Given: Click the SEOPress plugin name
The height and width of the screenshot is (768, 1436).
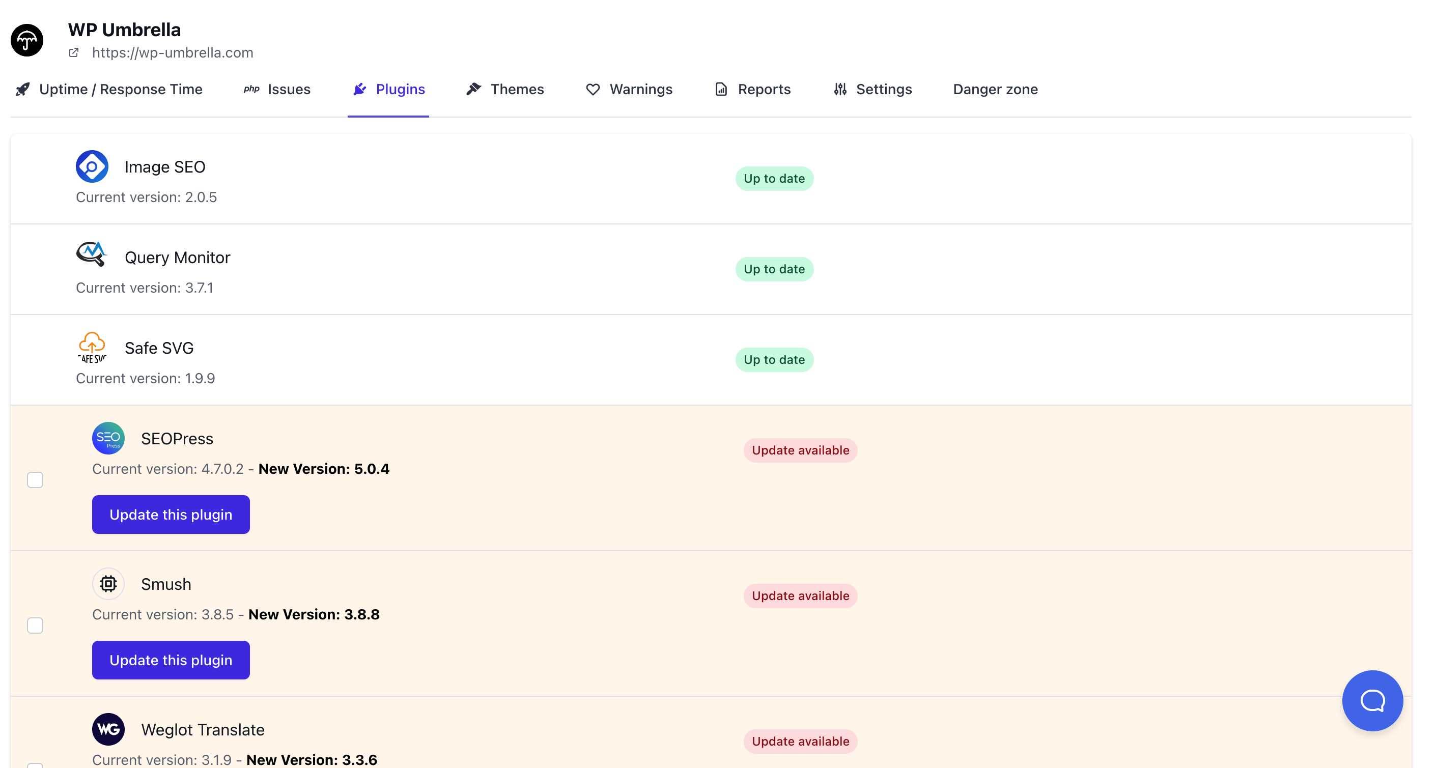Looking at the screenshot, I should pos(177,439).
